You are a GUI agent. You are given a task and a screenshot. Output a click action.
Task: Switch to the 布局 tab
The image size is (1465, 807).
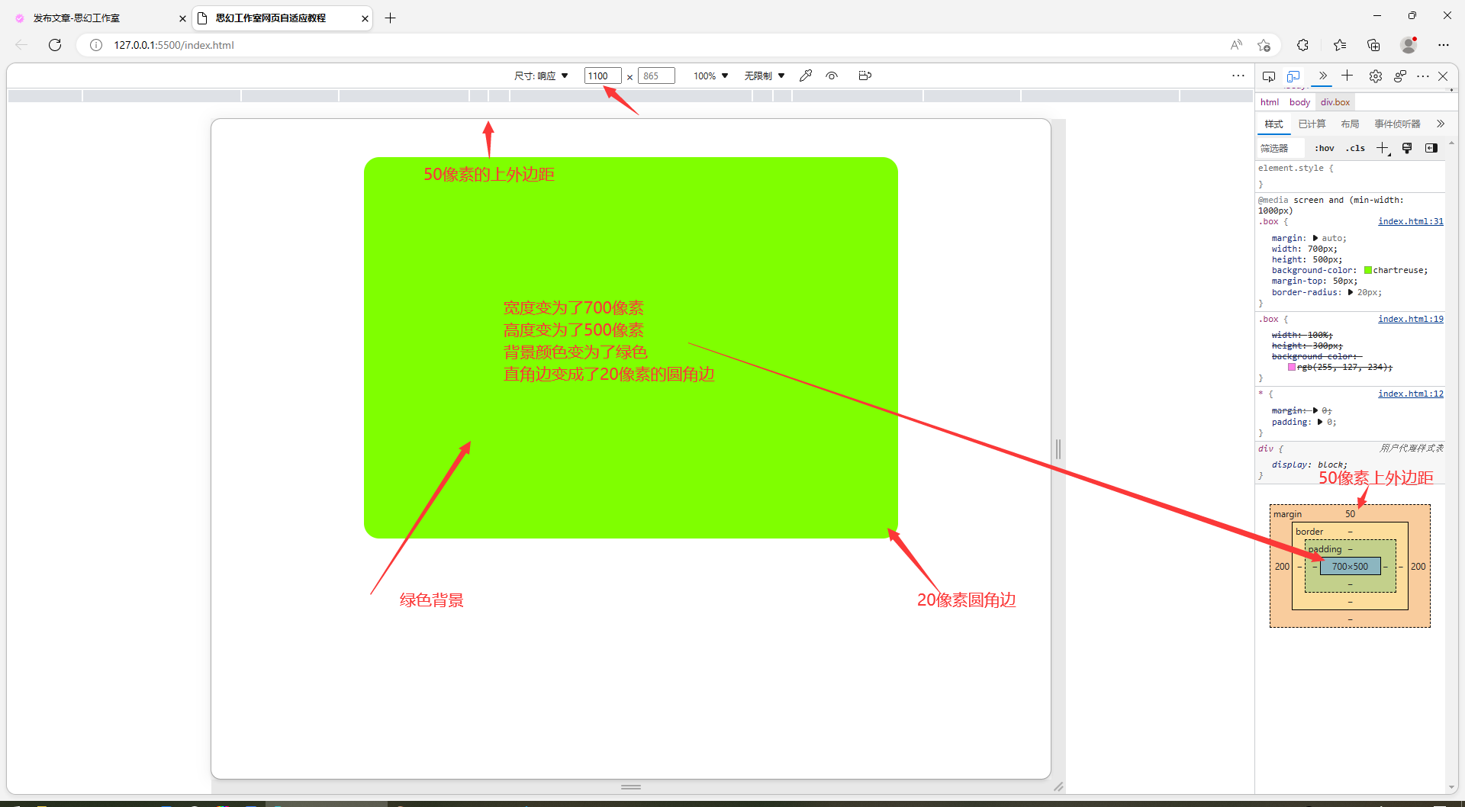1350,124
